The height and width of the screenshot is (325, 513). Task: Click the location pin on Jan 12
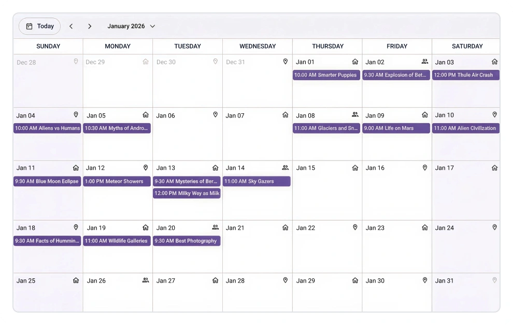[146, 168]
